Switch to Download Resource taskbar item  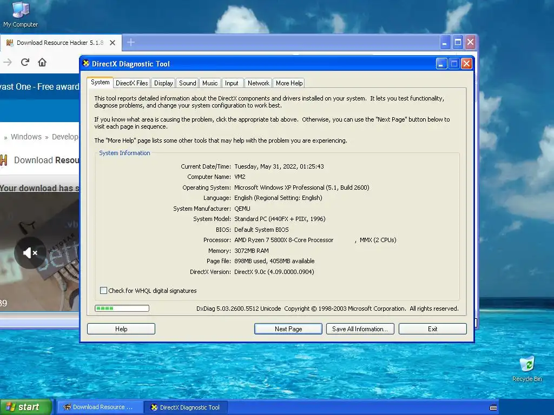[100, 407]
